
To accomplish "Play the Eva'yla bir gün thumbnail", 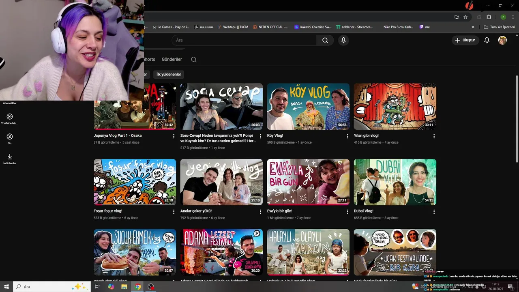I will pyautogui.click(x=308, y=182).
